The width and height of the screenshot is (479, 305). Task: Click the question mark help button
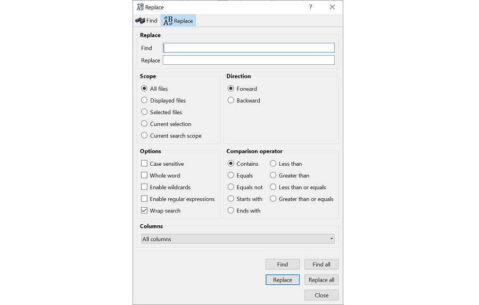(311, 7)
